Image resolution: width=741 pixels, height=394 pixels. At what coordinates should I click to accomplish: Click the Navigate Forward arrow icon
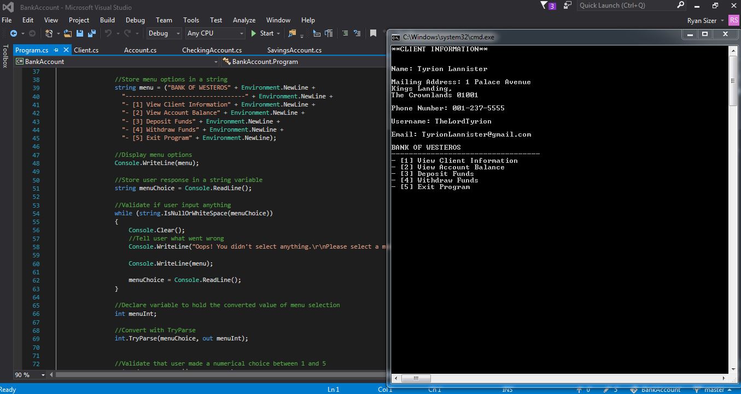point(32,33)
